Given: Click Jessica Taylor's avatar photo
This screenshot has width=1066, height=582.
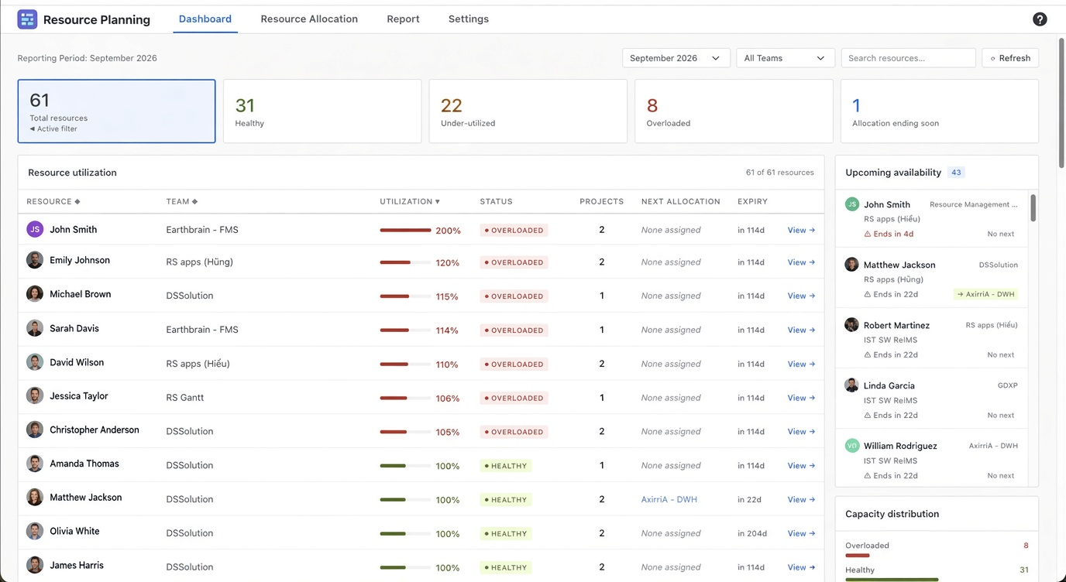Looking at the screenshot, I should [x=35, y=395].
